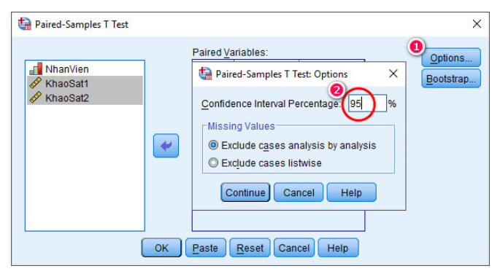Click the KhaoSat1 ruler scale icon
Image resolution: width=500 pixels, height=274 pixels.
click(x=36, y=83)
